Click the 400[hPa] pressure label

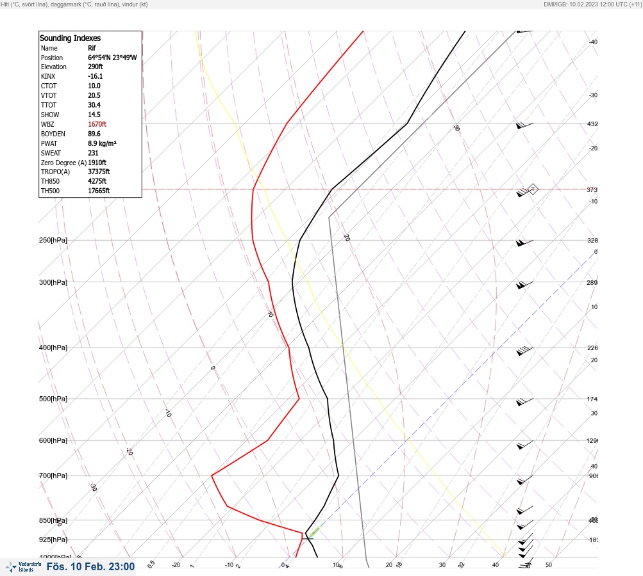pyautogui.click(x=53, y=348)
